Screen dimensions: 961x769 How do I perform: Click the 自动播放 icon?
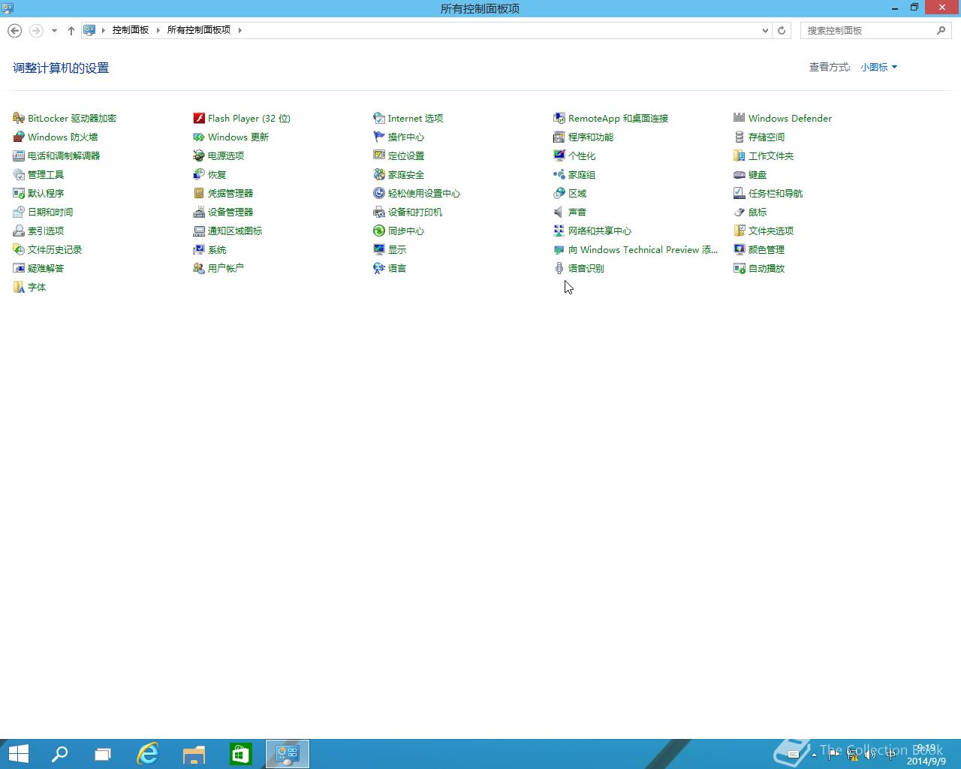coord(740,268)
